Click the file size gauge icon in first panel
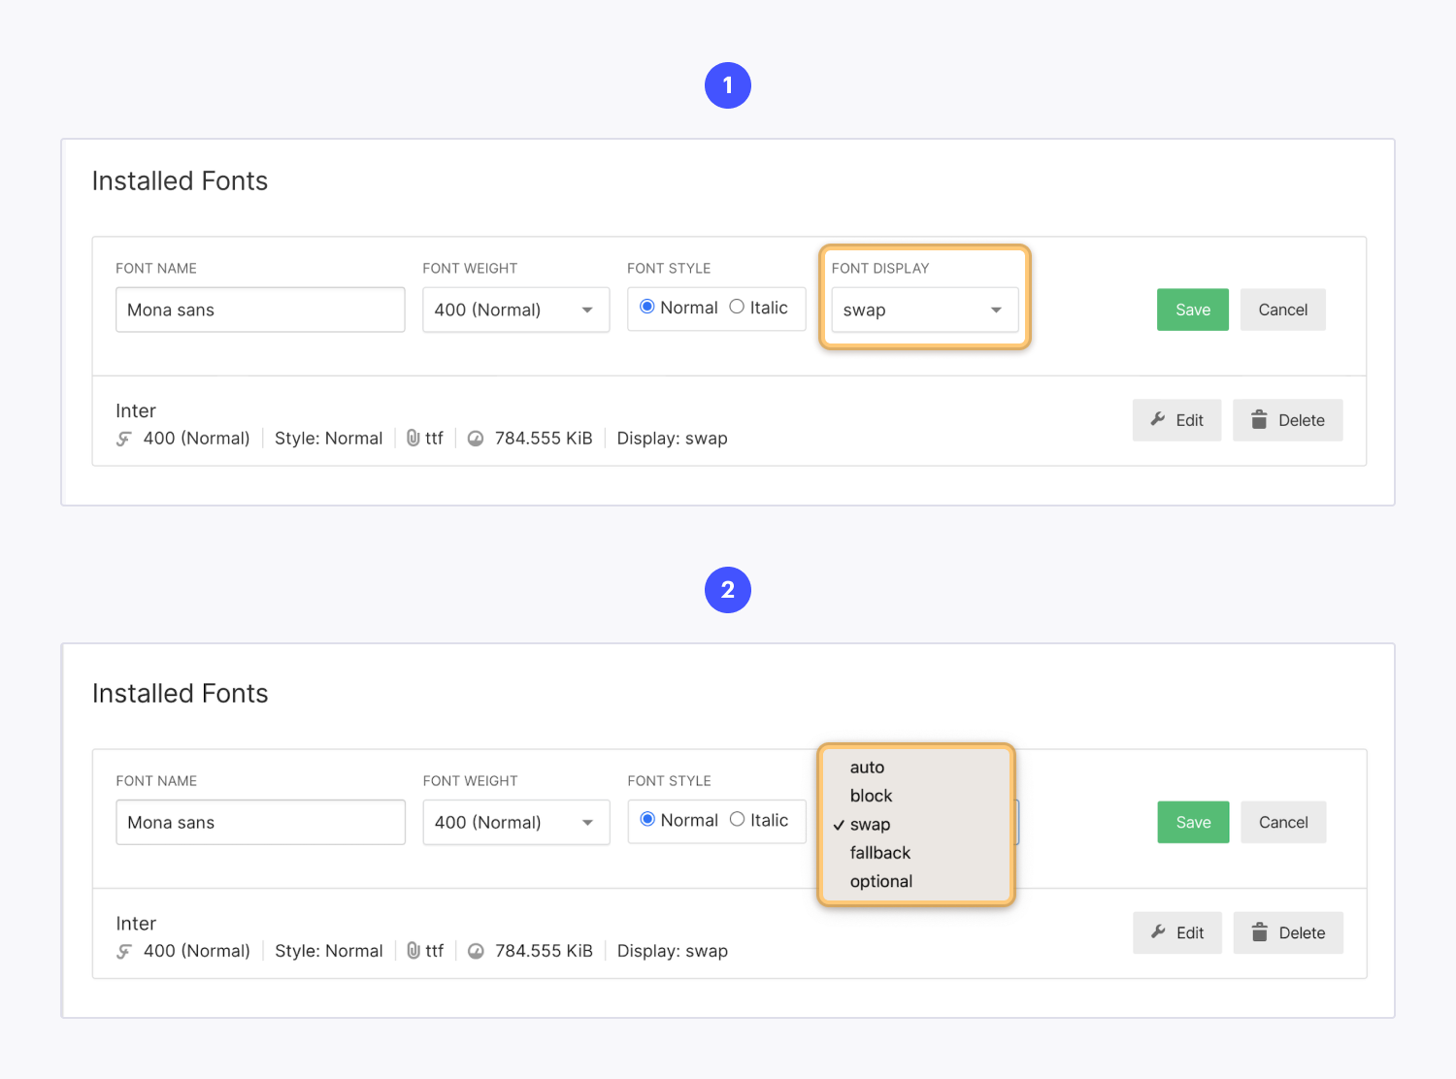Screen dimensions: 1456x1079 click(476, 439)
